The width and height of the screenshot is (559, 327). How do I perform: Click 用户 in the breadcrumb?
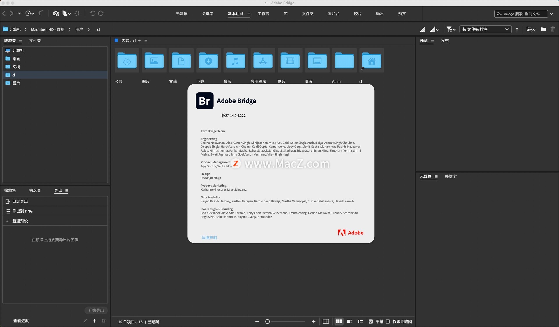79,29
